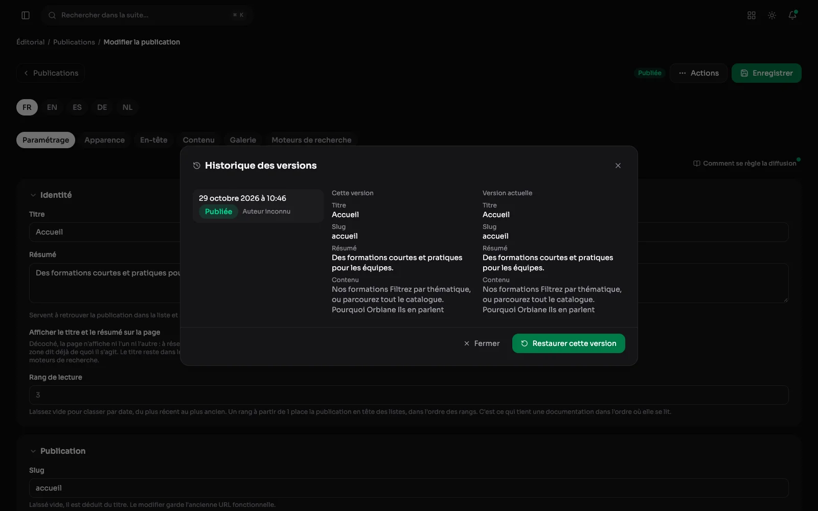818x511 pixels.
Task: Select the 29 octobre 2026 version entry
Action: point(258,206)
